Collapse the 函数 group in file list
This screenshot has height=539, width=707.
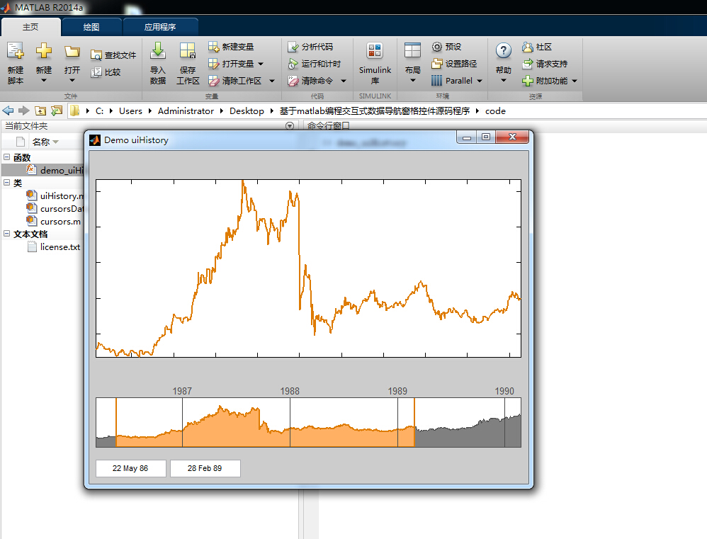7,157
